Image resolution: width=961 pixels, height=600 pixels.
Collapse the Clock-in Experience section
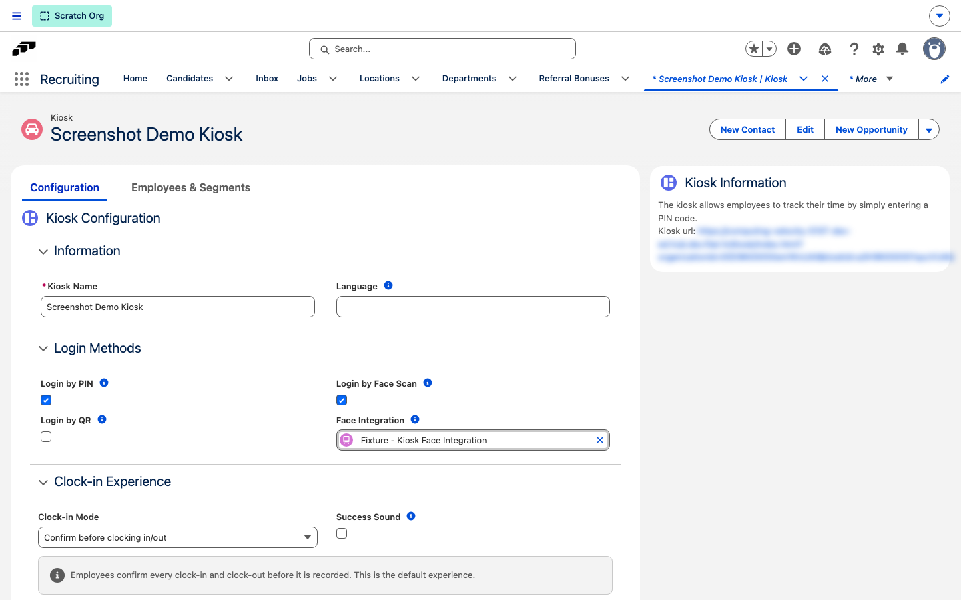tap(43, 482)
